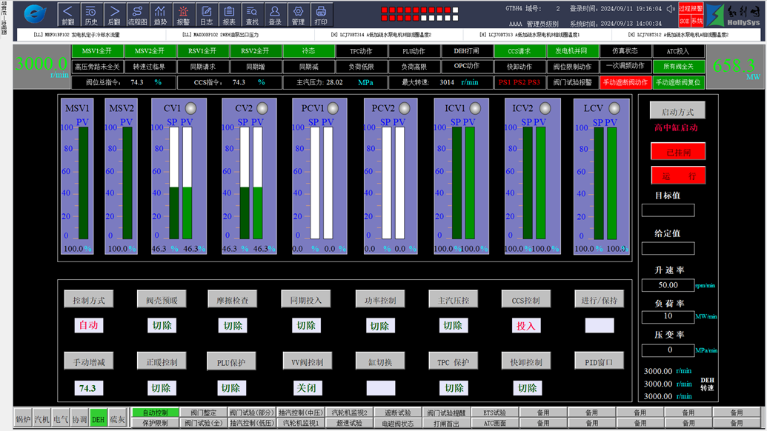Open the 流程图 (flow chart) toolbar icon
767x431 pixels.
[137, 13]
